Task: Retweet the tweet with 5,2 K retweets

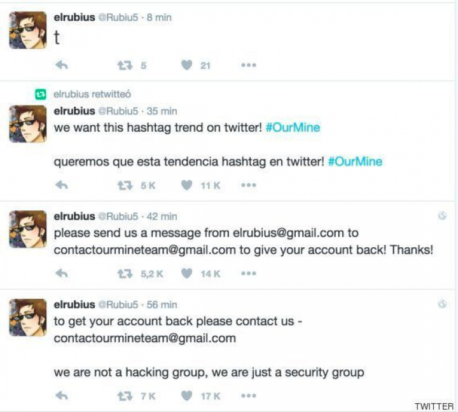Action: [123, 273]
